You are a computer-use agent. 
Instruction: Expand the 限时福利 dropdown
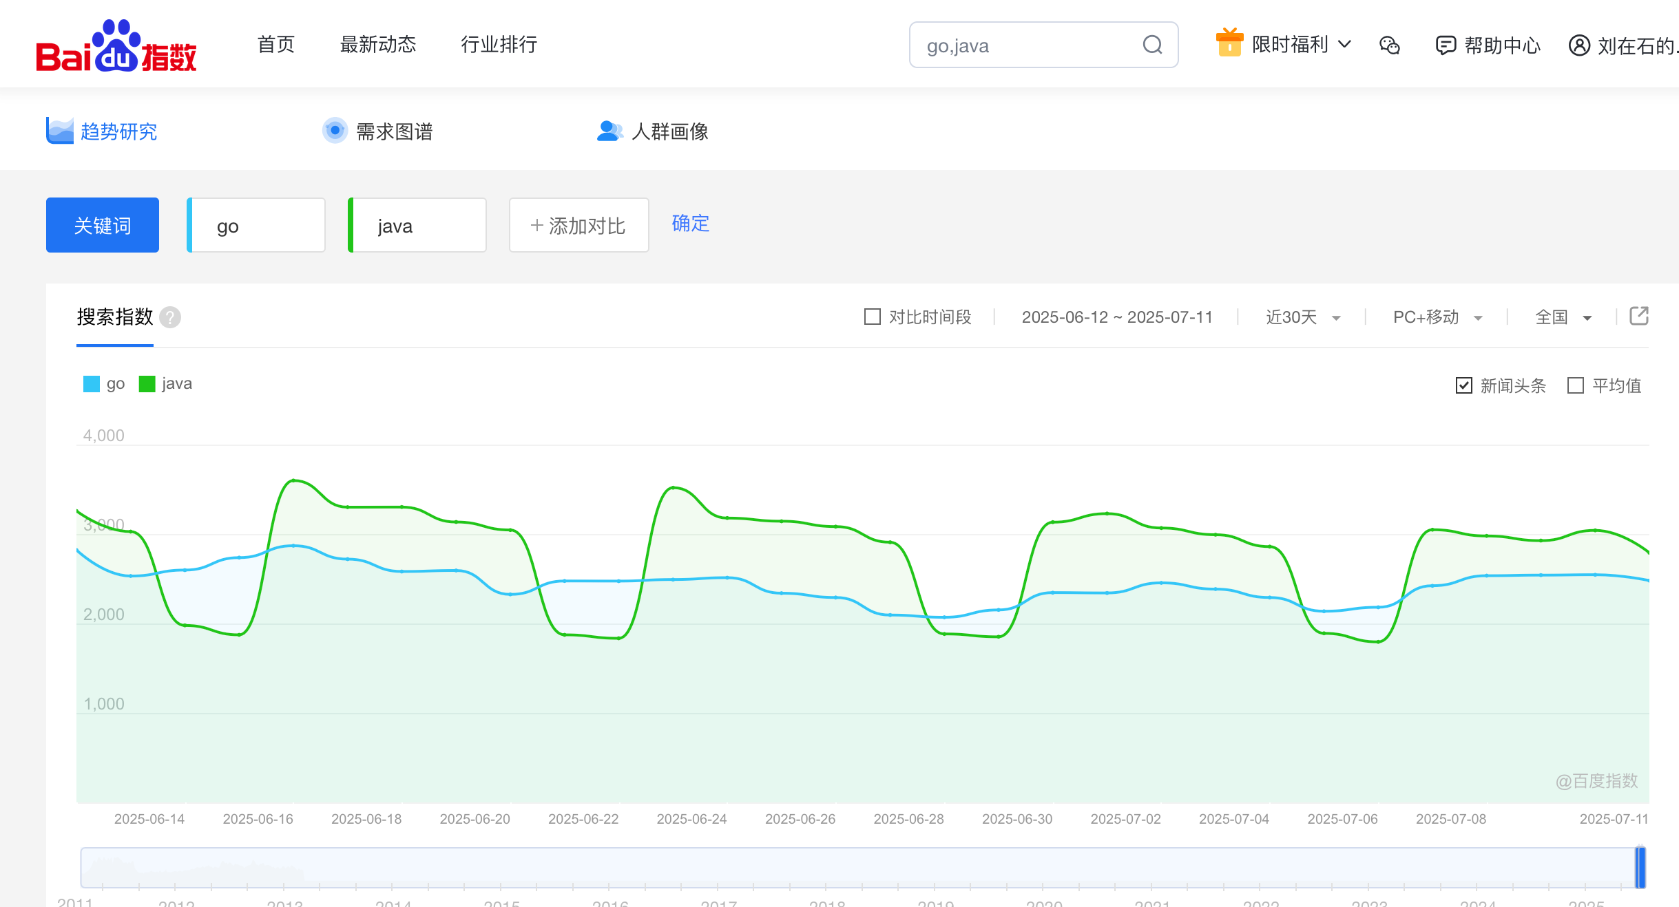1302,45
